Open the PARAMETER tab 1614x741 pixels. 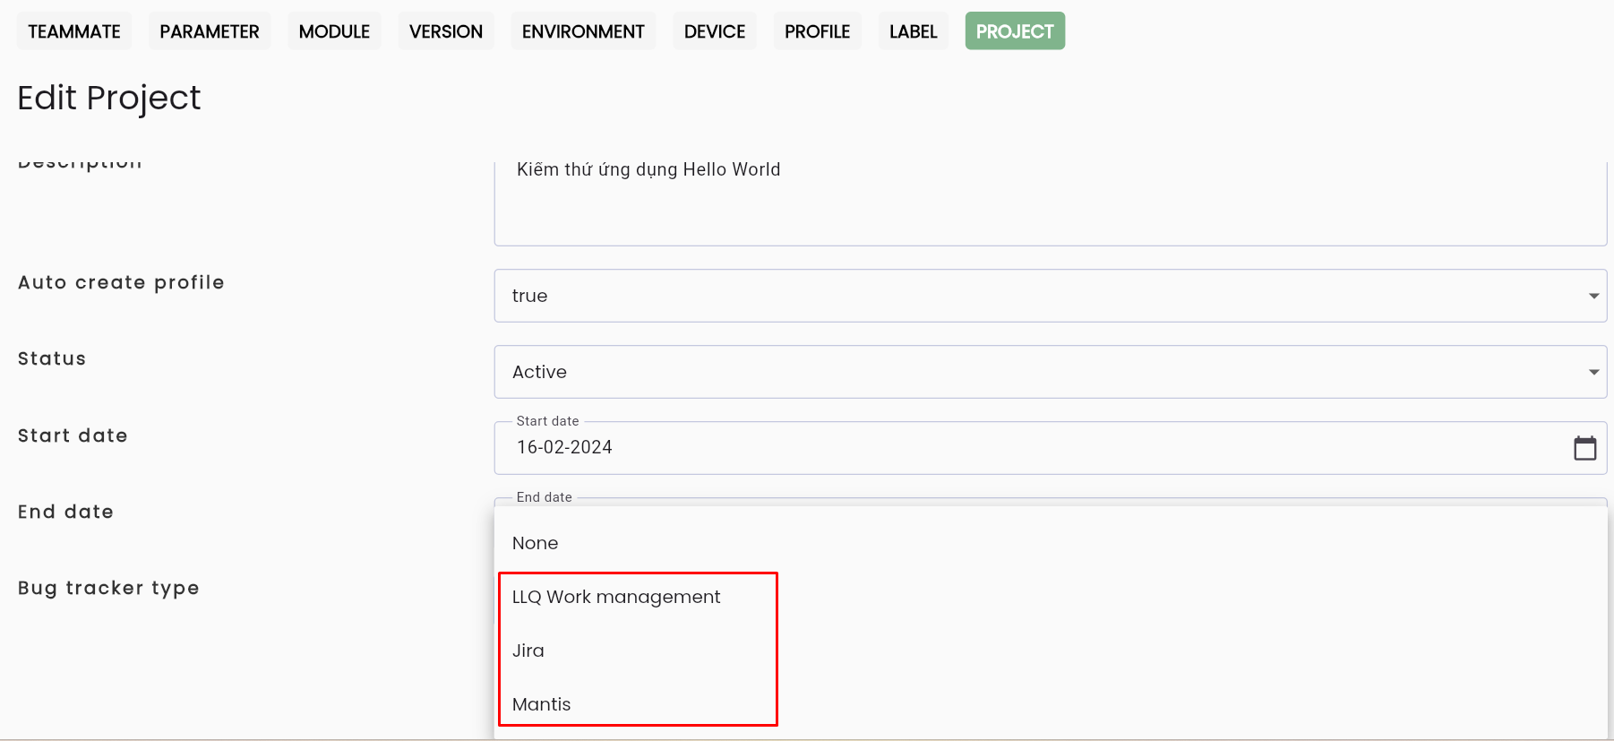coord(210,31)
